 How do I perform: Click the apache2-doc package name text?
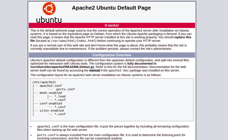(118, 70)
